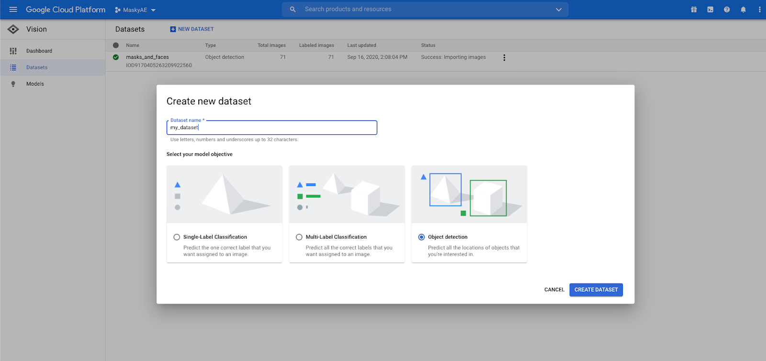
Task: Open Models in the sidebar
Action: click(35, 84)
